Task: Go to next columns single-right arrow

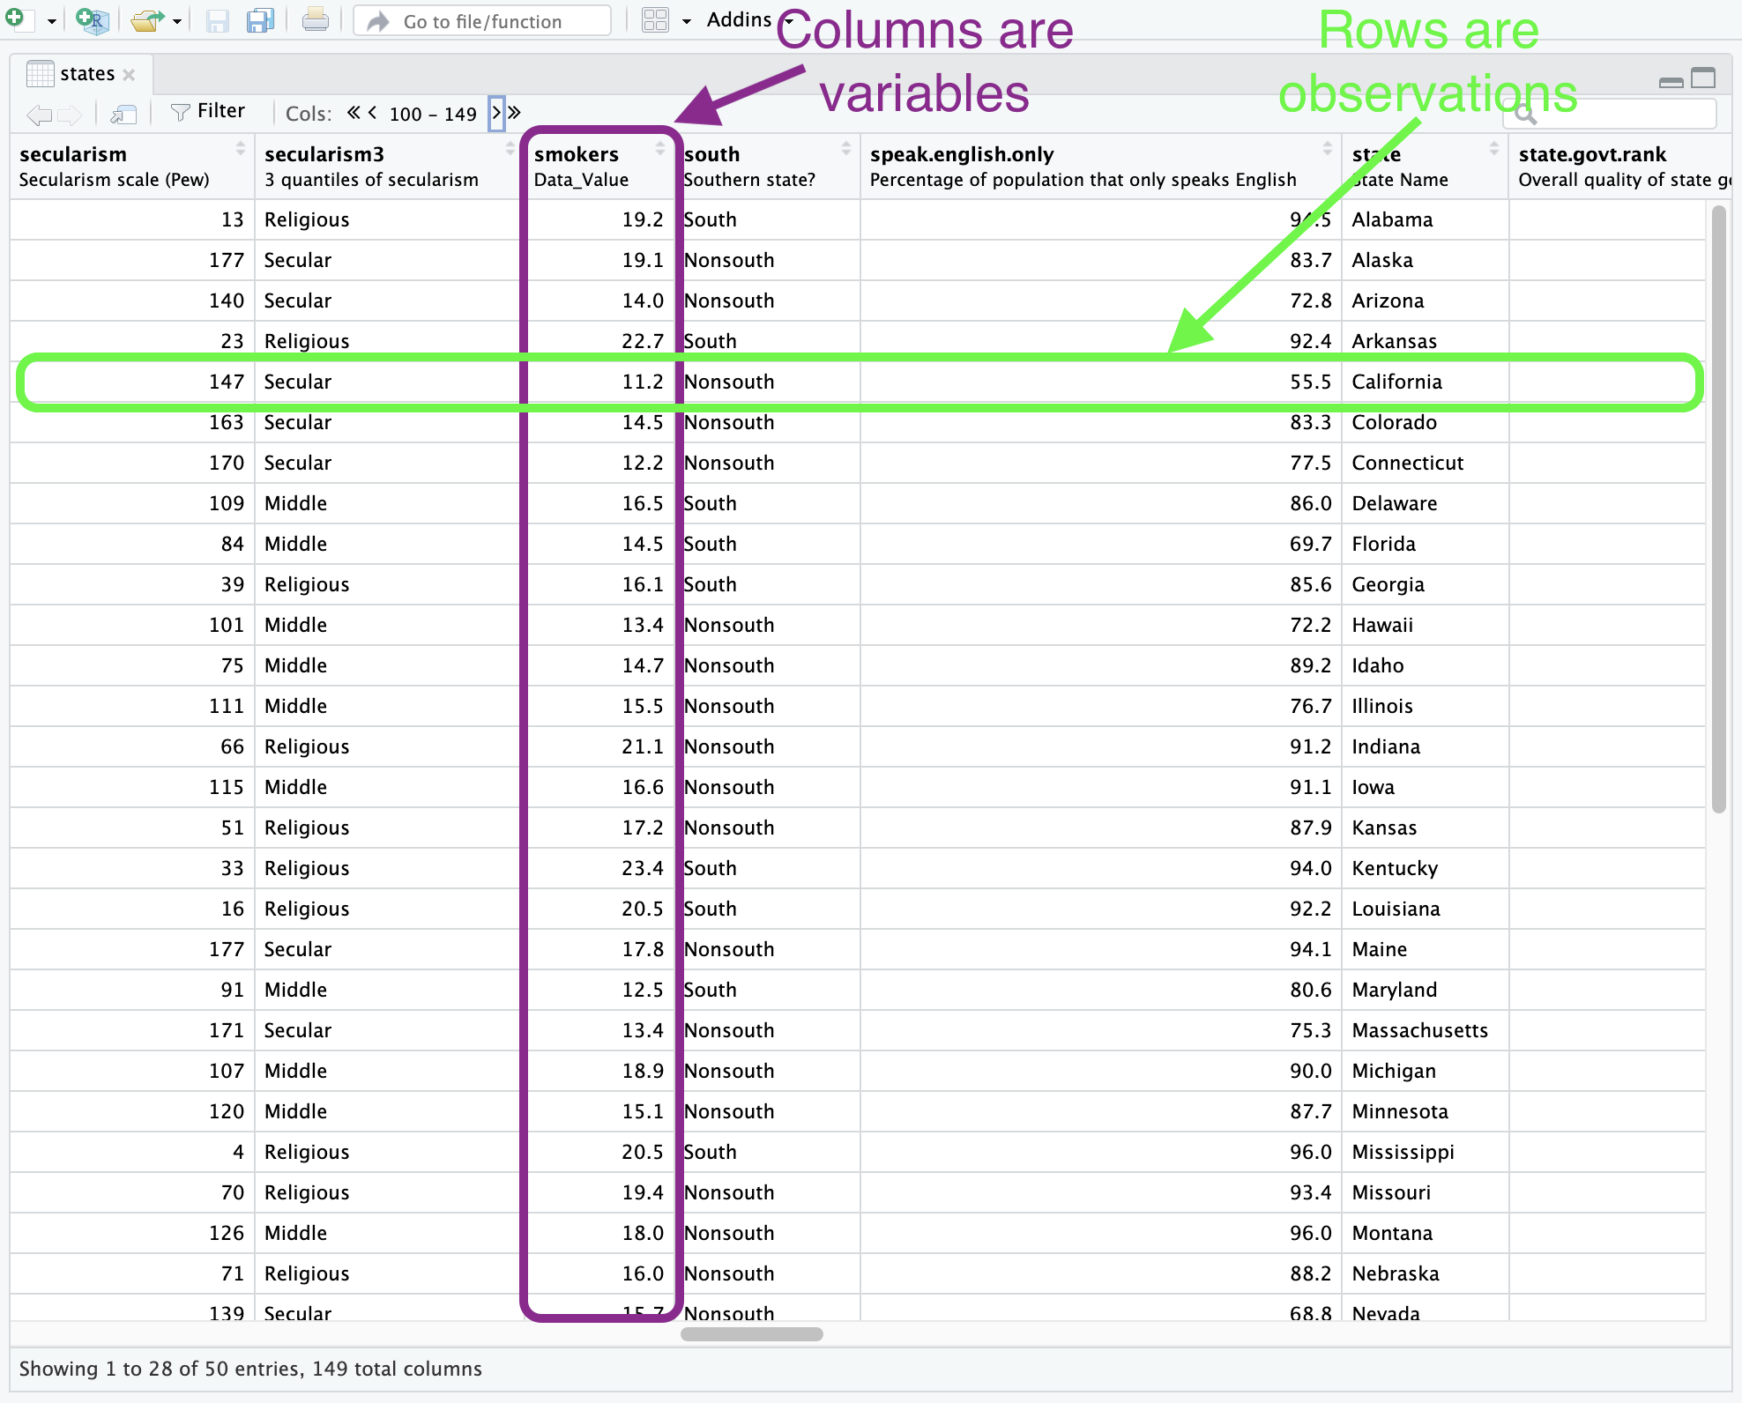Action: click(496, 113)
